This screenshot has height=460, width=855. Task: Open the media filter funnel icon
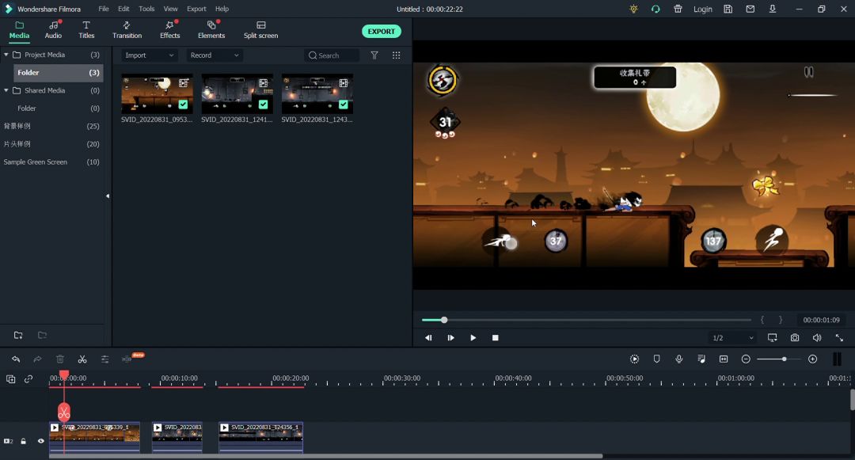(x=374, y=55)
